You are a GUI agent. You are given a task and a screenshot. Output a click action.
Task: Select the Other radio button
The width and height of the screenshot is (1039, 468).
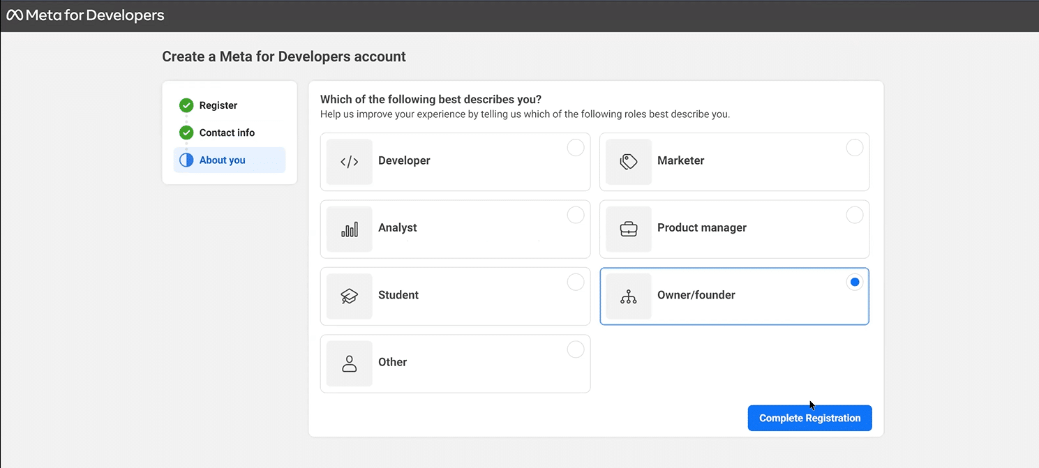576,349
